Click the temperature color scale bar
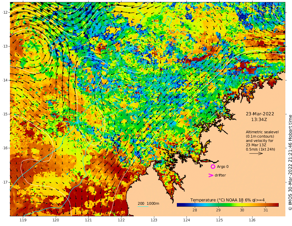 click(228, 205)
